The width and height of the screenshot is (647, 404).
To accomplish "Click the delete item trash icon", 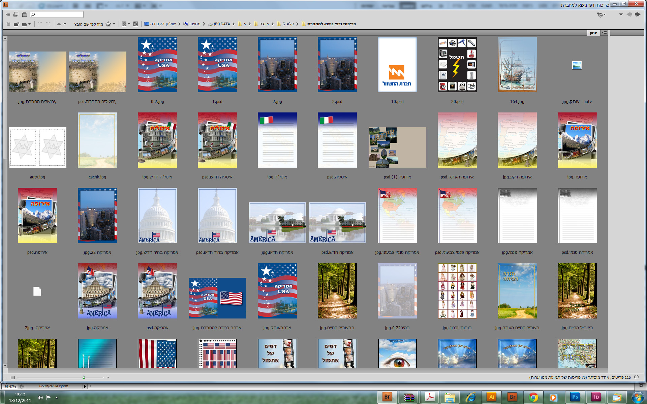I will coord(8,24).
